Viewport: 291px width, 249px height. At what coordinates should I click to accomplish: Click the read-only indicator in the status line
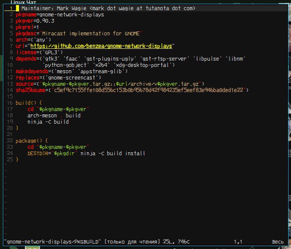(x=132, y=242)
